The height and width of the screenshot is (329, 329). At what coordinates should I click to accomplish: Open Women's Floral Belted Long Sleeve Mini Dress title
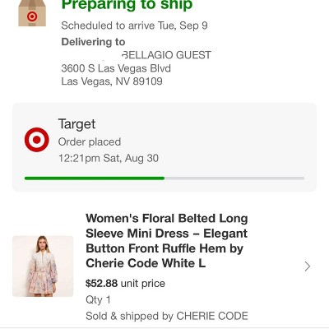tap(167, 241)
